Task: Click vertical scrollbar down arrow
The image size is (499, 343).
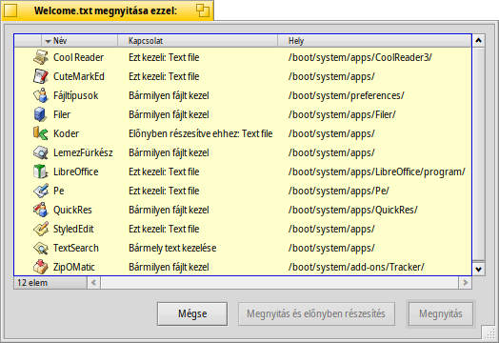Action: click(479, 270)
